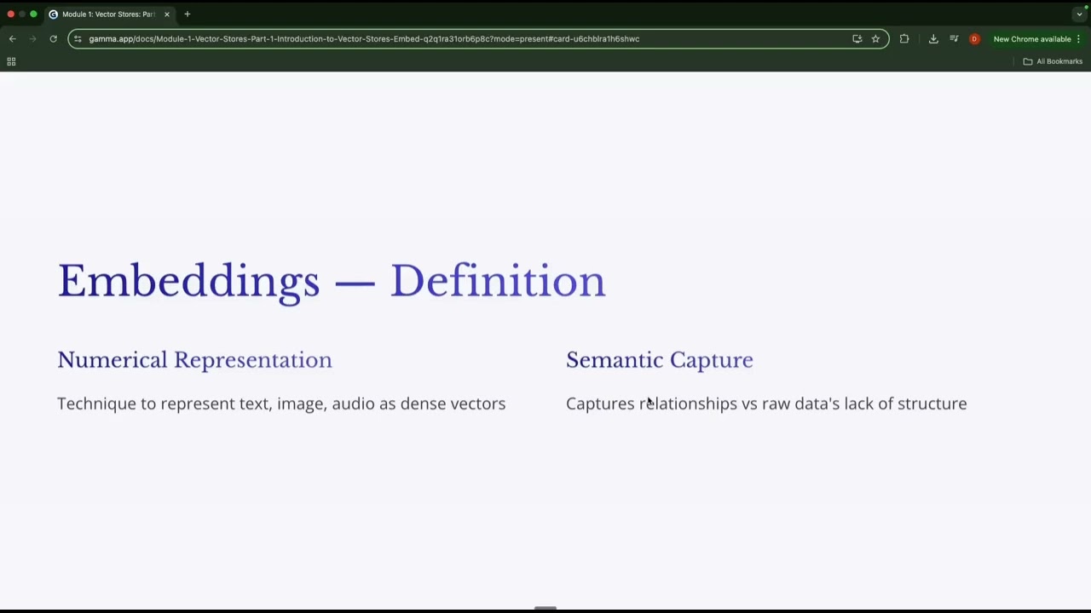
Task: Expand the tab search dropdown arrow
Action: [x=1079, y=14]
